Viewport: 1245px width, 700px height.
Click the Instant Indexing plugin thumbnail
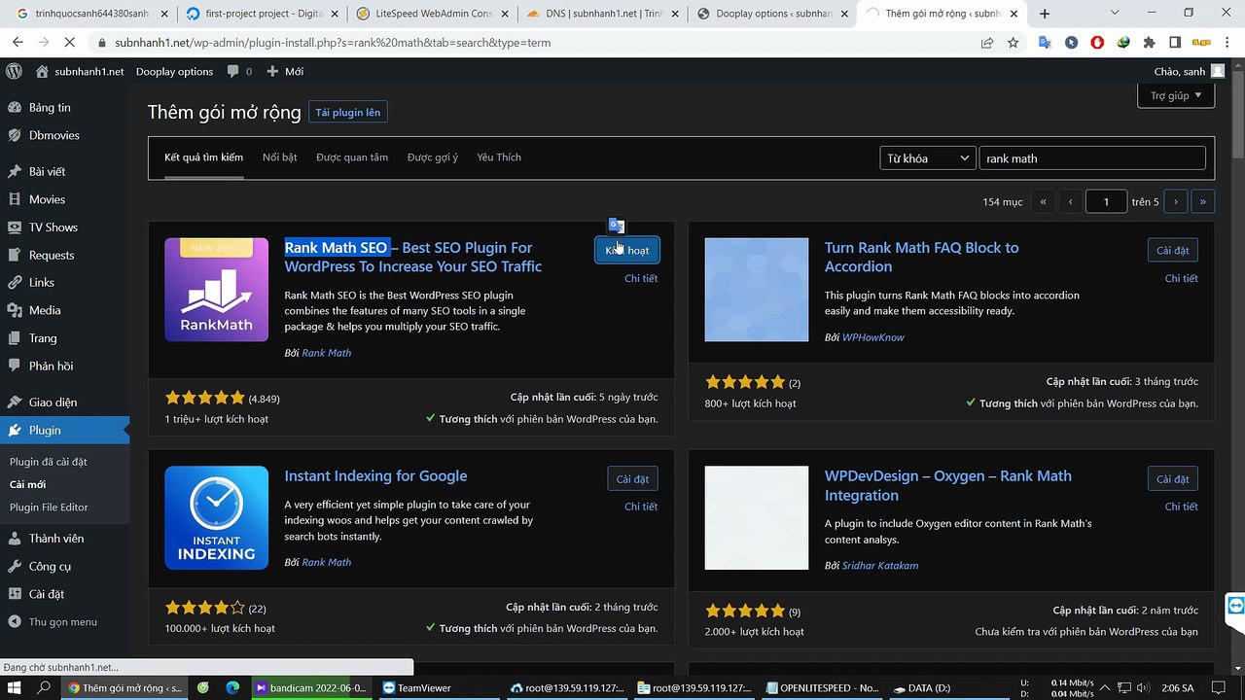(216, 518)
